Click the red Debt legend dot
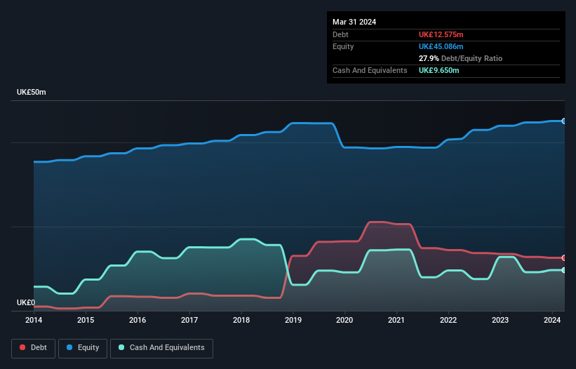576x369 pixels. coord(22,347)
